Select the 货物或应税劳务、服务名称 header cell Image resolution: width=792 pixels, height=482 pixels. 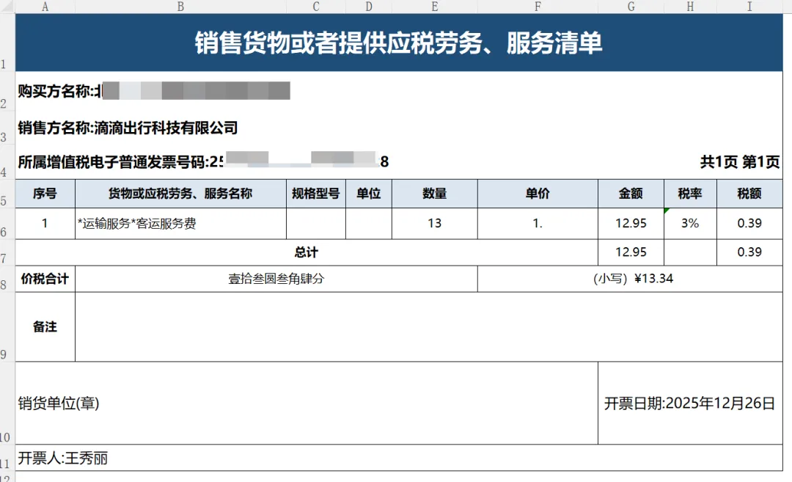coord(180,194)
